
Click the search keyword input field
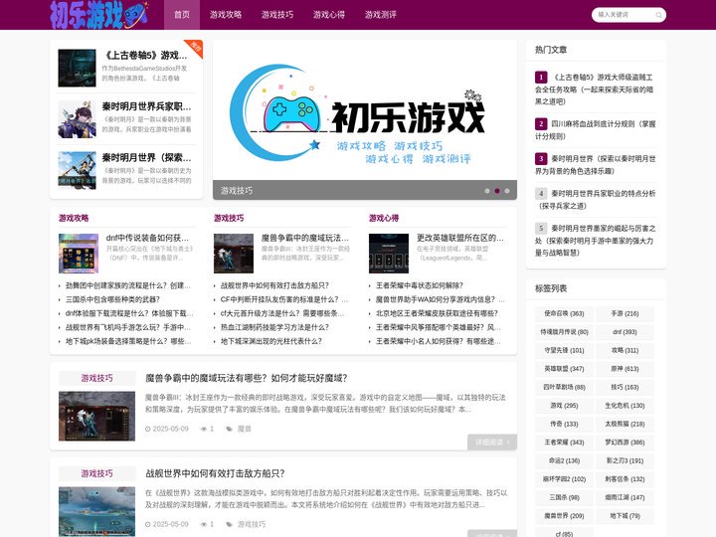pos(624,15)
